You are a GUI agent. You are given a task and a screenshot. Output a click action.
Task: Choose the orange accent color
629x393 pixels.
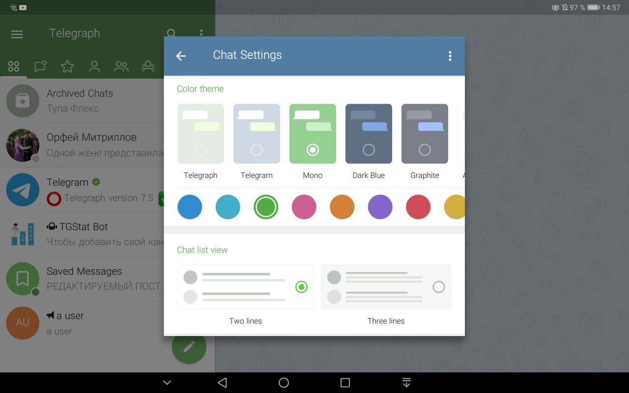[342, 207]
